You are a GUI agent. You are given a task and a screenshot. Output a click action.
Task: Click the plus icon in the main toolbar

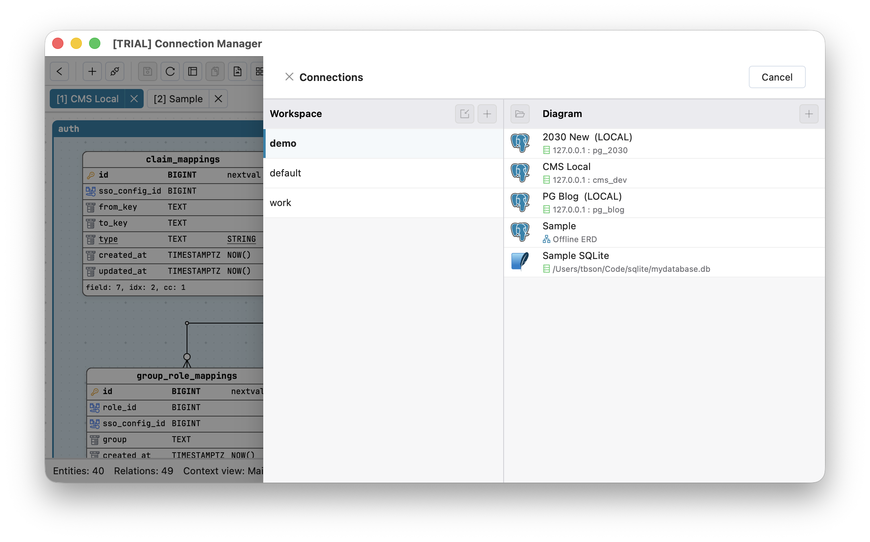coord(92,71)
